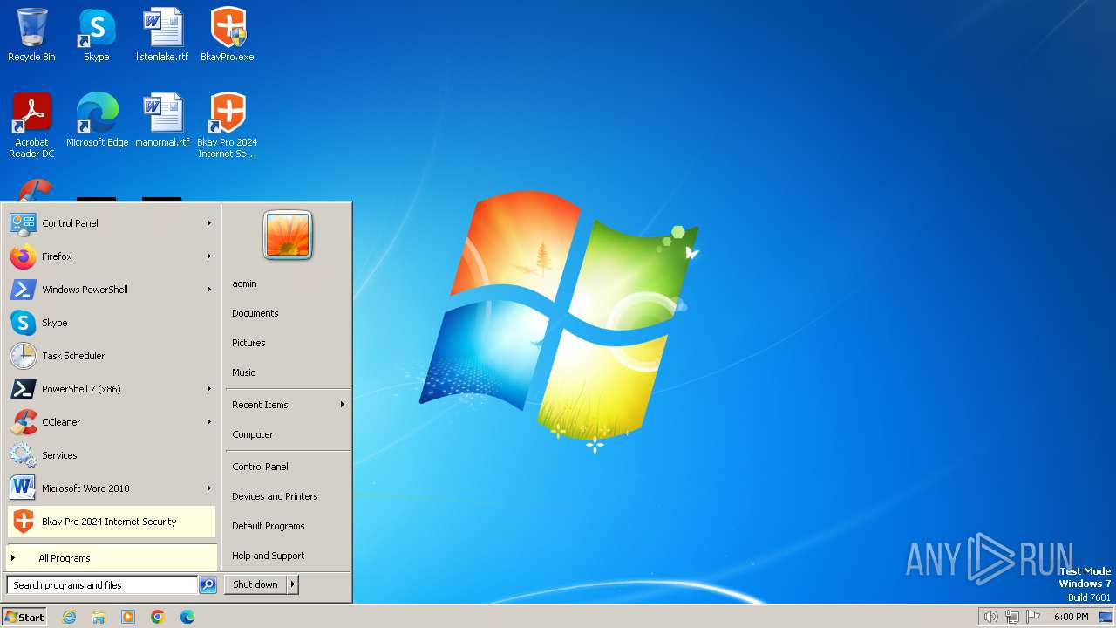Image resolution: width=1116 pixels, height=628 pixels.
Task: Open Help and Support
Action: [288, 556]
